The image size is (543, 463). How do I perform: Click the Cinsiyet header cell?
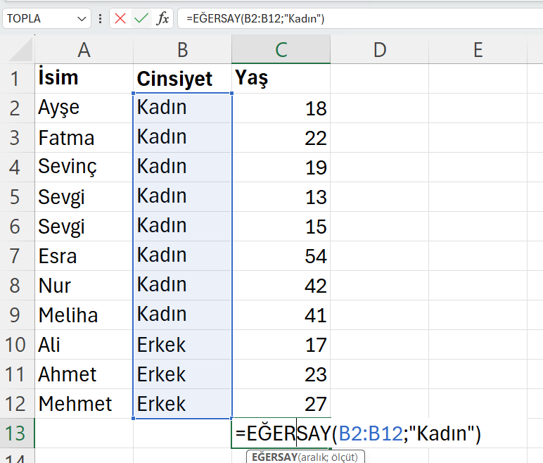tap(182, 78)
